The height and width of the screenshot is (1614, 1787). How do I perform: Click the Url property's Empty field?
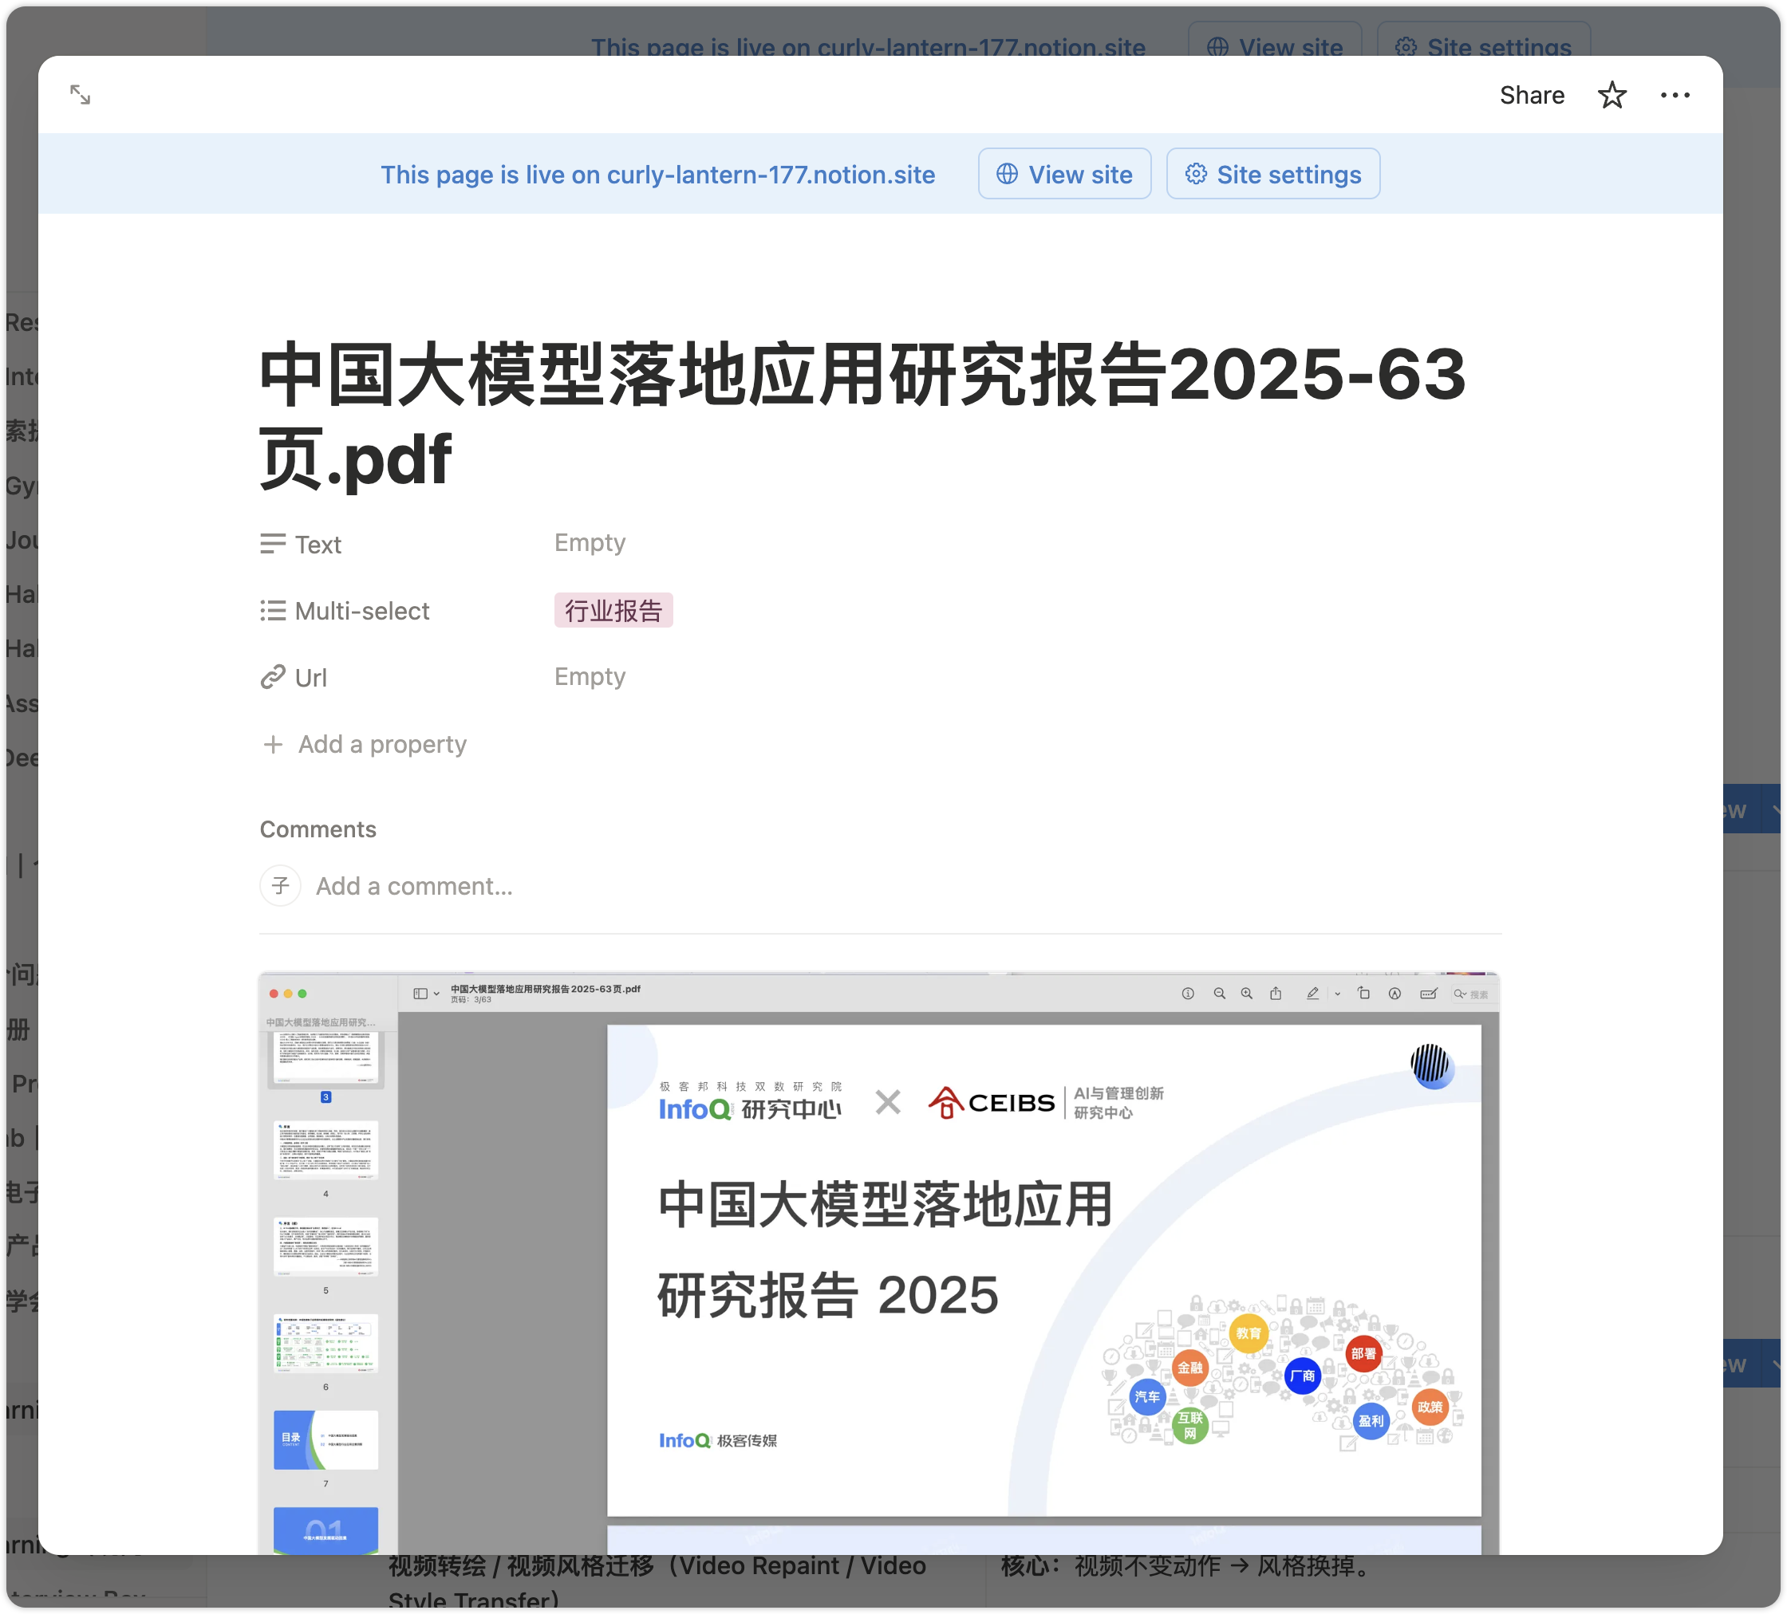pyautogui.click(x=590, y=677)
